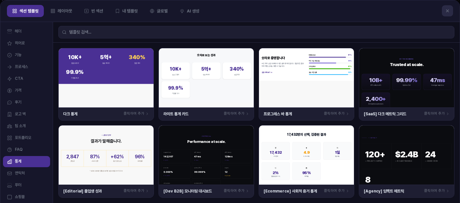Screen dimensions: 460x203
Task: Click the 포트폴리오 grid icon
Action: (10, 138)
